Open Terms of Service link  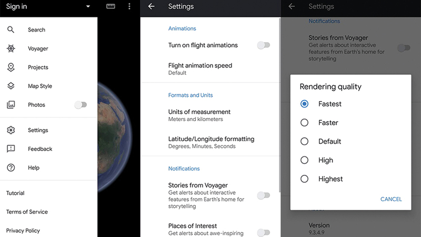(x=27, y=212)
